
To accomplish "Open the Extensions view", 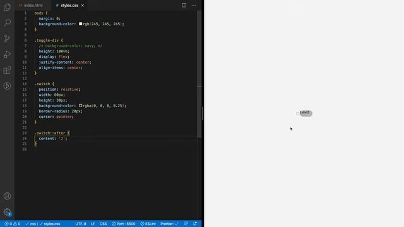I will tap(7, 70).
